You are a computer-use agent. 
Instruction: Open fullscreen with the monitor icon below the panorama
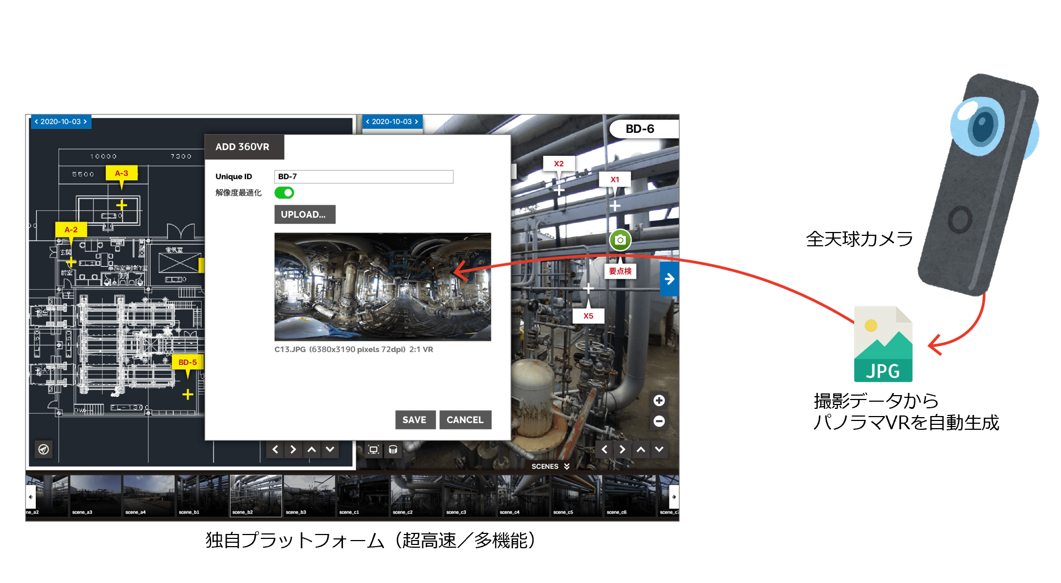(x=373, y=450)
